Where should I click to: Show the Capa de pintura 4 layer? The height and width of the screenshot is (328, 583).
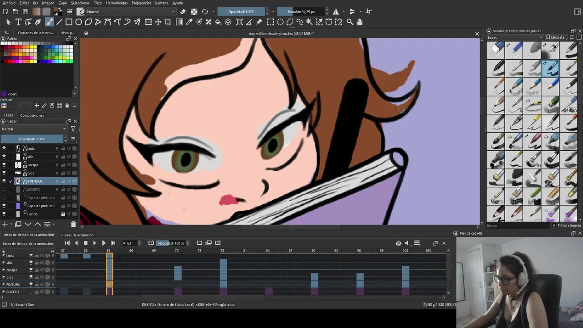pyautogui.click(x=4, y=198)
